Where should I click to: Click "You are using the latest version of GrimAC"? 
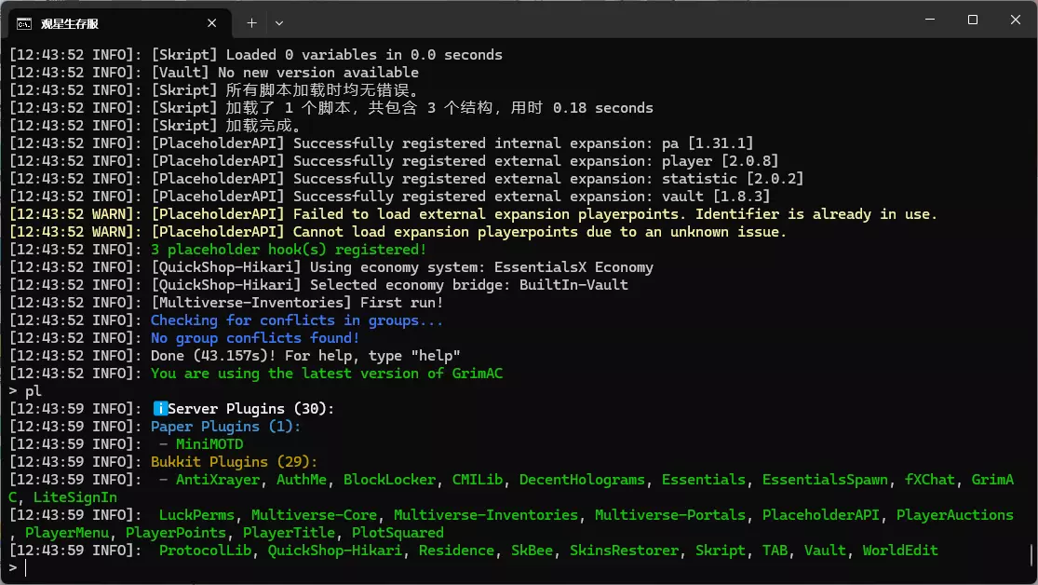click(x=327, y=374)
